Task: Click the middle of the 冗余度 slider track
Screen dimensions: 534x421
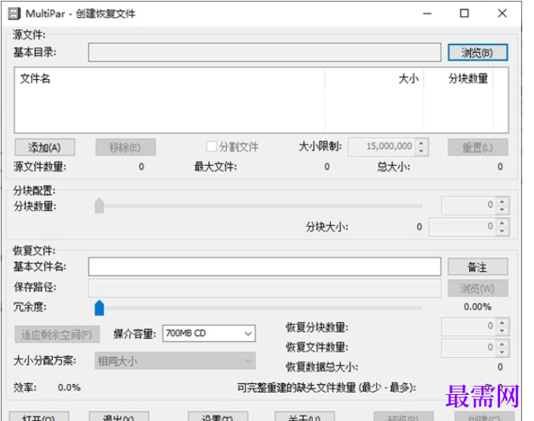Action: (259, 308)
